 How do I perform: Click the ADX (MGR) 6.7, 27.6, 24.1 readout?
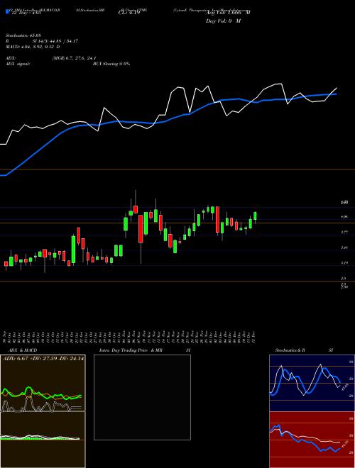tap(51, 58)
